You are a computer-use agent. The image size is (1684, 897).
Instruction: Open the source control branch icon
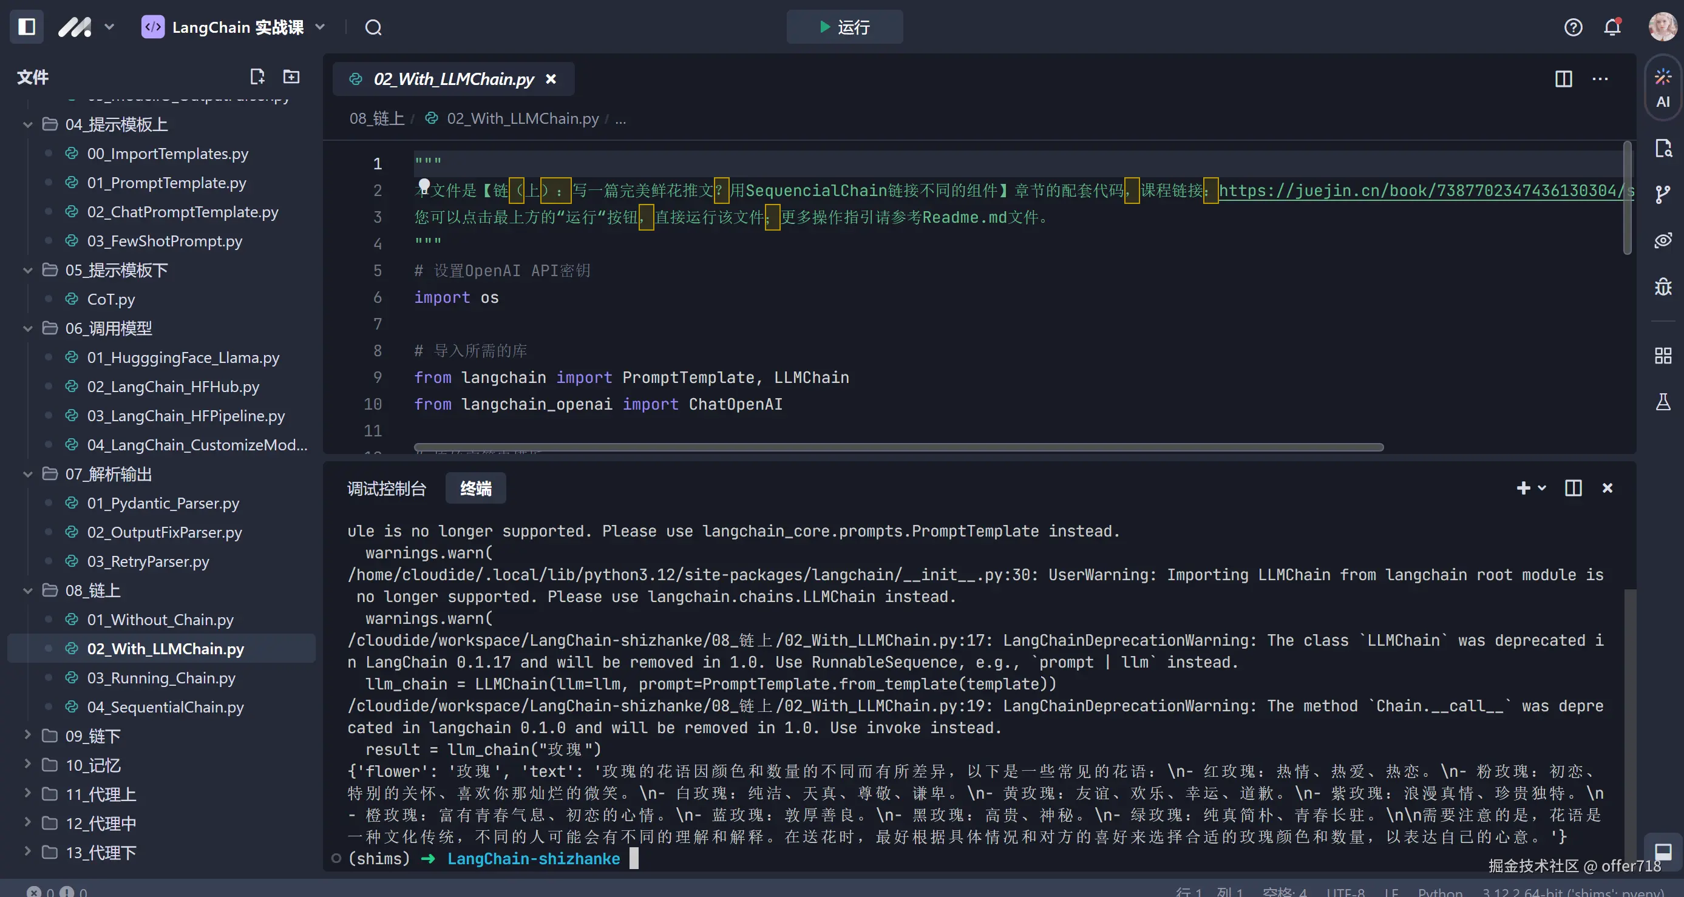[x=1662, y=194]
